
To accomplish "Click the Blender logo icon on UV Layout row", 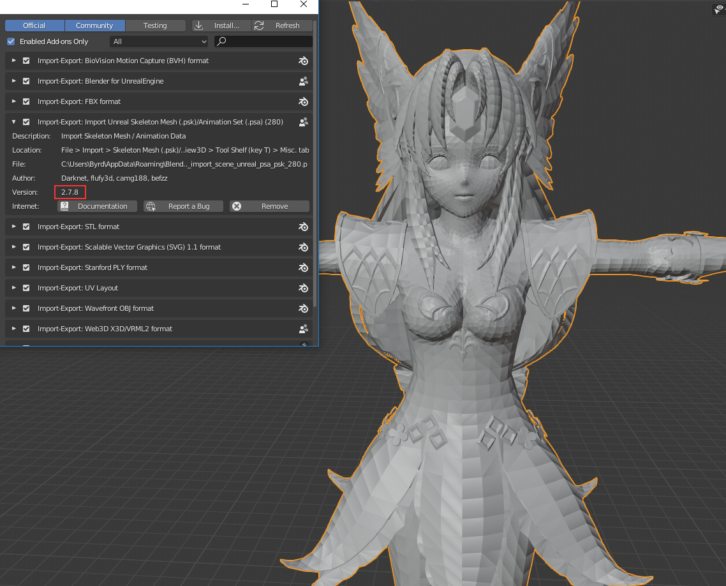I will point(303,288).
